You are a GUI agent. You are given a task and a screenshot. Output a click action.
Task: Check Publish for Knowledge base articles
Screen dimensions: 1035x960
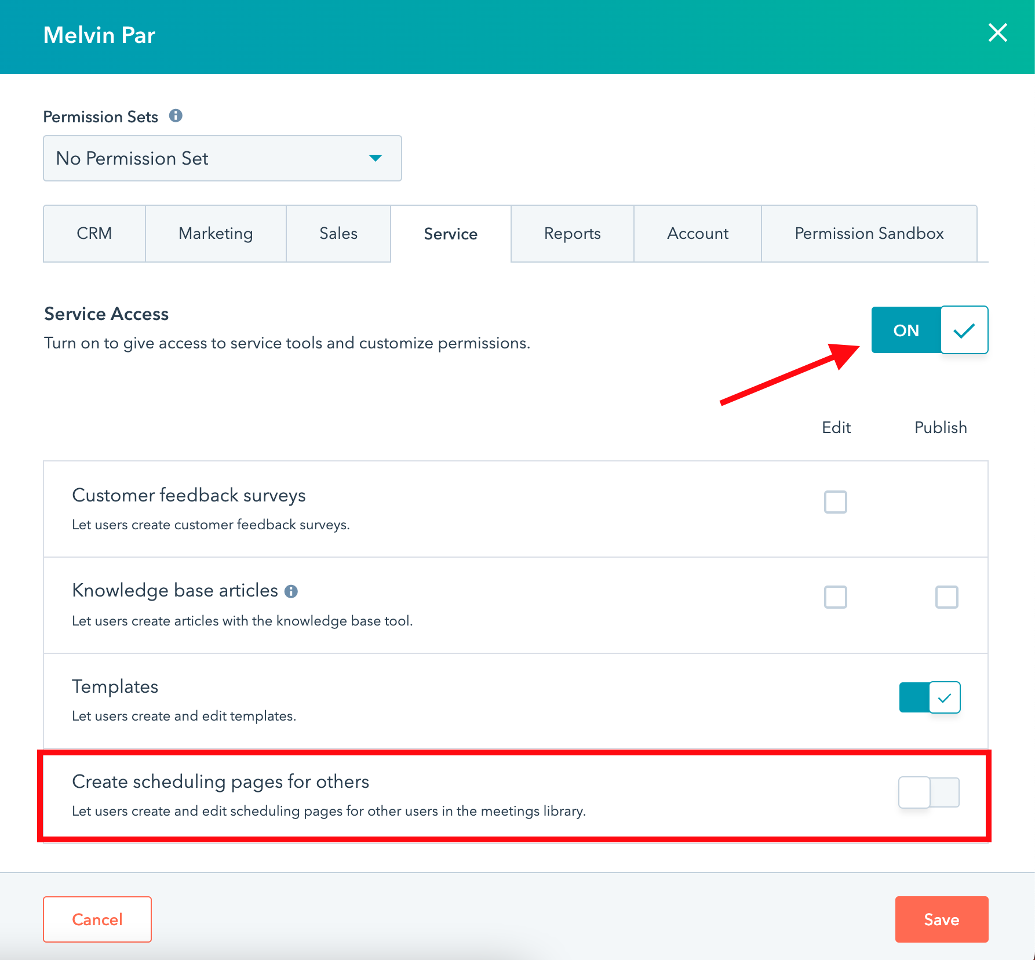(x=947, y=597)
